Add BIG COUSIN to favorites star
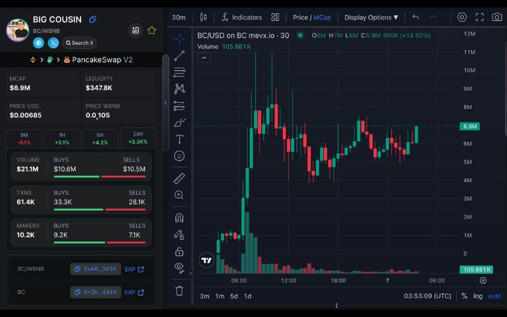 [151, 30]
